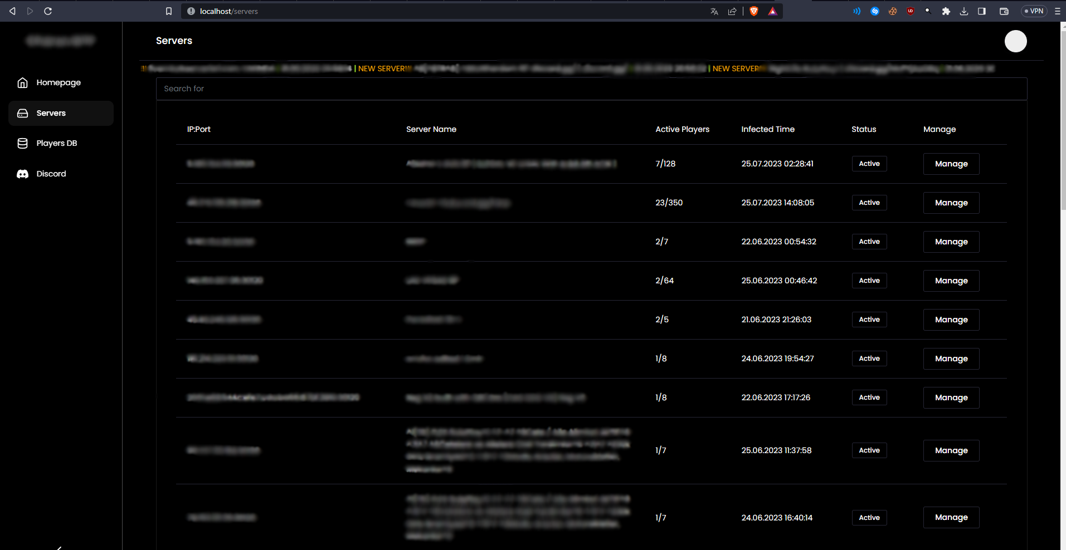Open Discord link in the sidebar
This screenshot has width=1066, height=550.
[61, 174]
